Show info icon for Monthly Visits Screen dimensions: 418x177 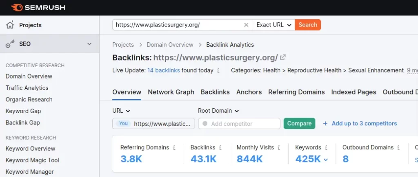[279, 147]
